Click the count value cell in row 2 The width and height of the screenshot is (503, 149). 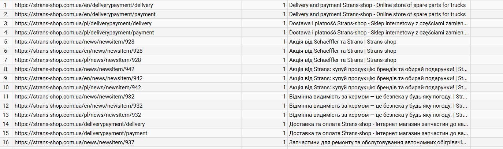264,14
